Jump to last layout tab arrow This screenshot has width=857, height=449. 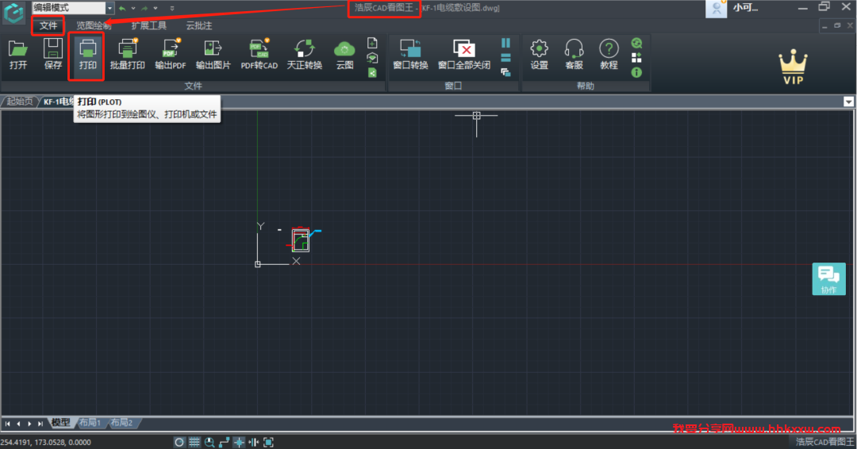tap(40, 424)
